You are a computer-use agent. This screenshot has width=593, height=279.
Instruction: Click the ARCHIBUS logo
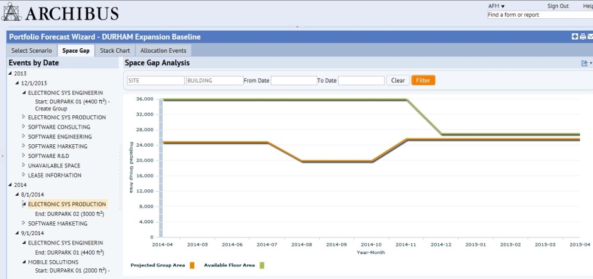coord(60,13)
